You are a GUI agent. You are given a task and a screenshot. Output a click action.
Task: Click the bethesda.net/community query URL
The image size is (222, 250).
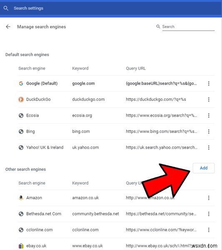(x=161, y=214)
